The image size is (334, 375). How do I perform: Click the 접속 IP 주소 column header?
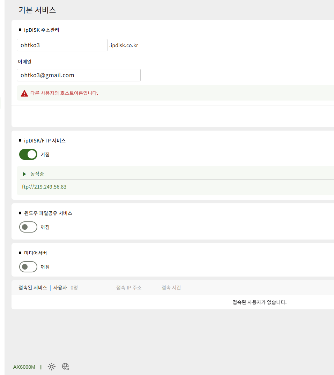point(129,287)
